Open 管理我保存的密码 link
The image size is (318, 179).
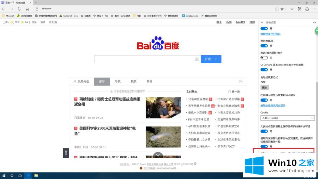point(270,34)
